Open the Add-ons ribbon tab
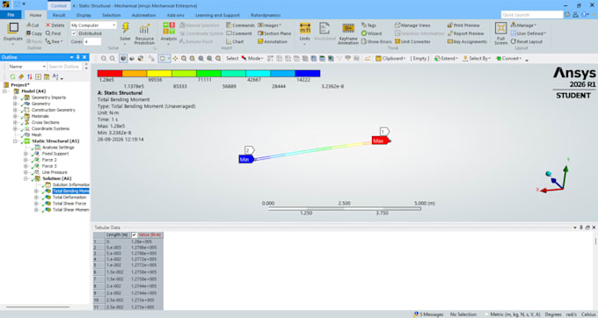 175,15
